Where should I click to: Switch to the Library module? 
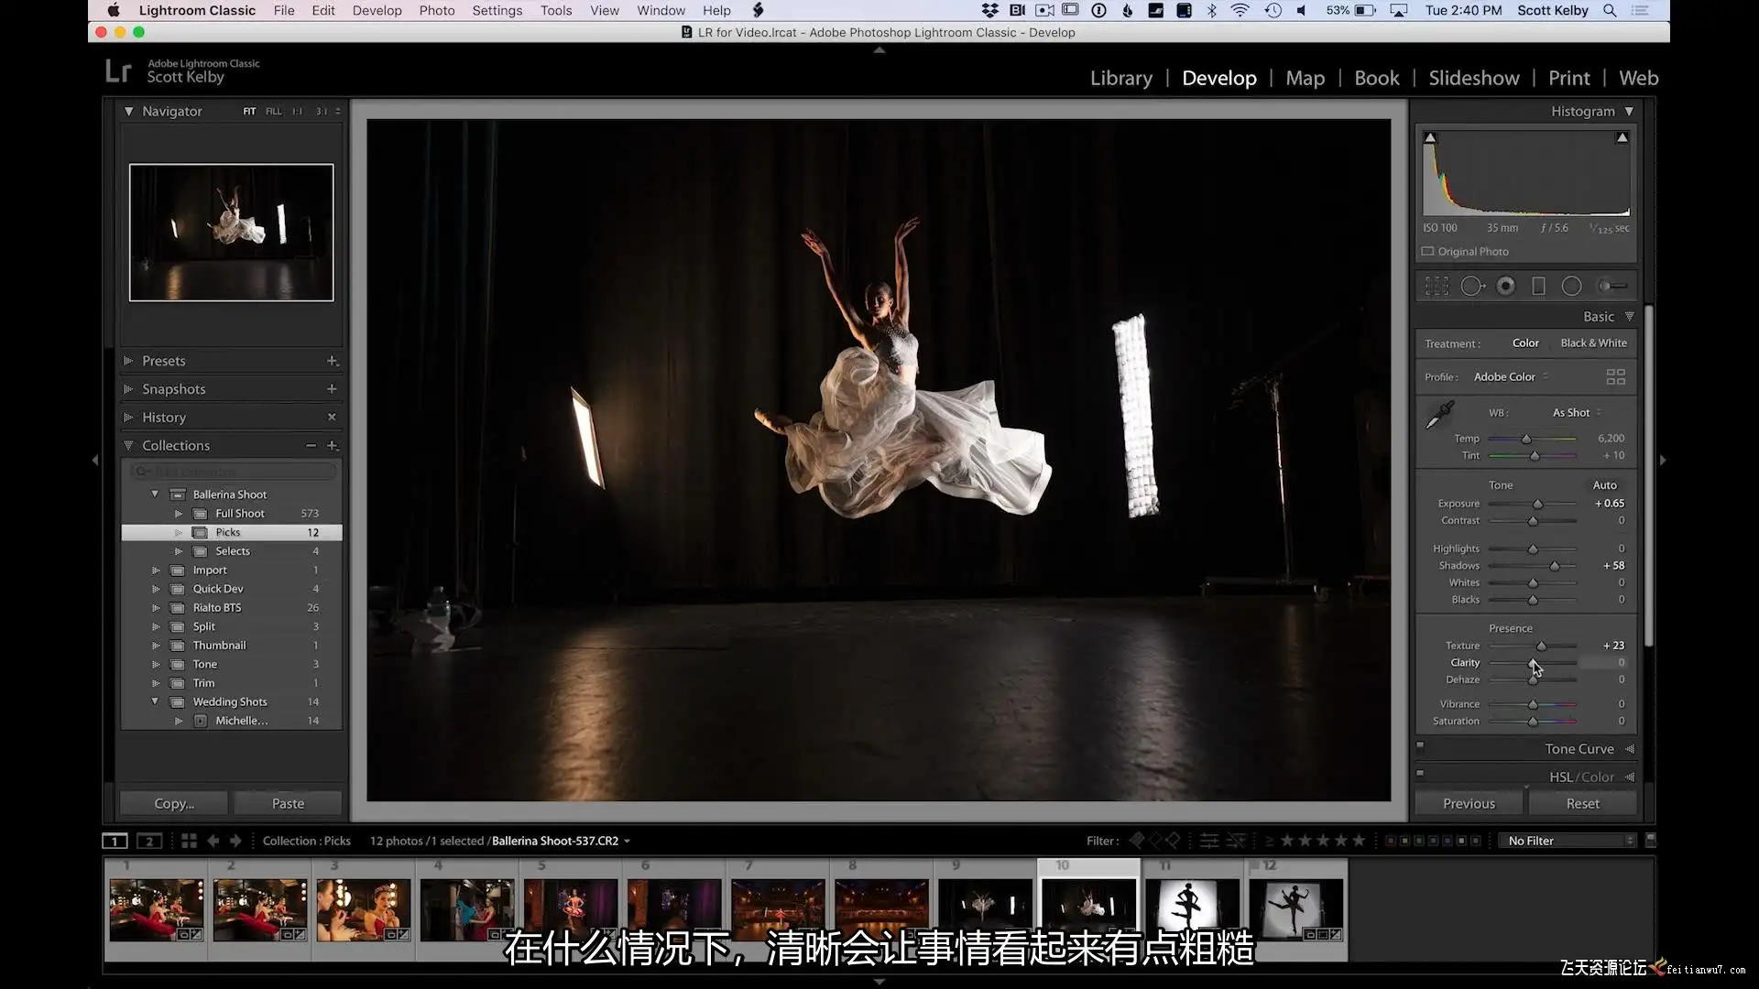(1120, 78)
